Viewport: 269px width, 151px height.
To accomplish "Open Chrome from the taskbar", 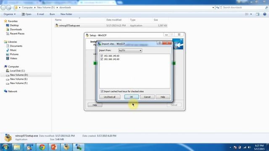I will point(42,147).
